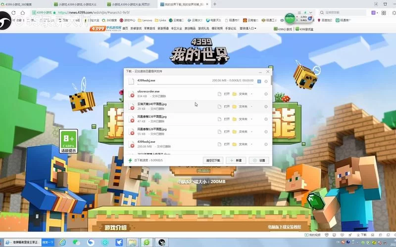
Task: Open the 360搜索 bookmark
Action: (109, 20)
